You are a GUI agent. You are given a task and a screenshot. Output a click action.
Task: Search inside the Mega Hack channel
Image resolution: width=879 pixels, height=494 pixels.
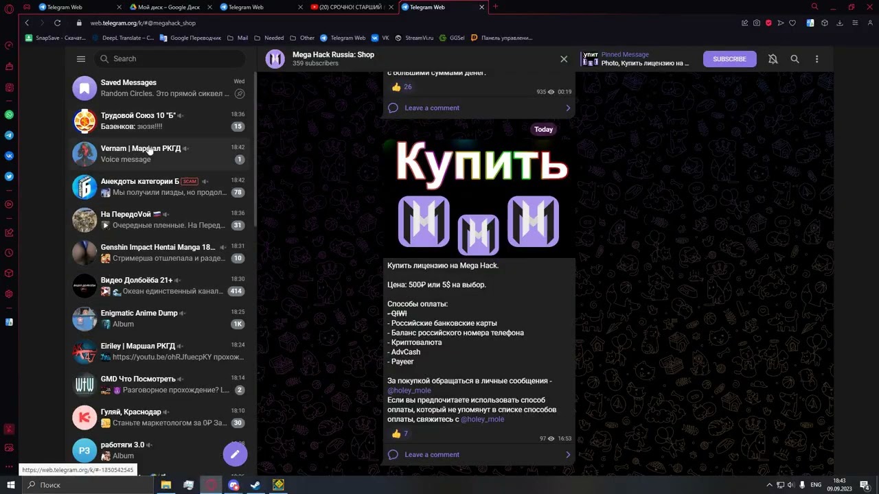click(795, 59)
